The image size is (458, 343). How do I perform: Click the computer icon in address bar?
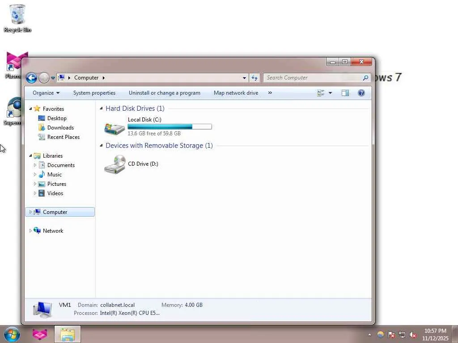61,78
